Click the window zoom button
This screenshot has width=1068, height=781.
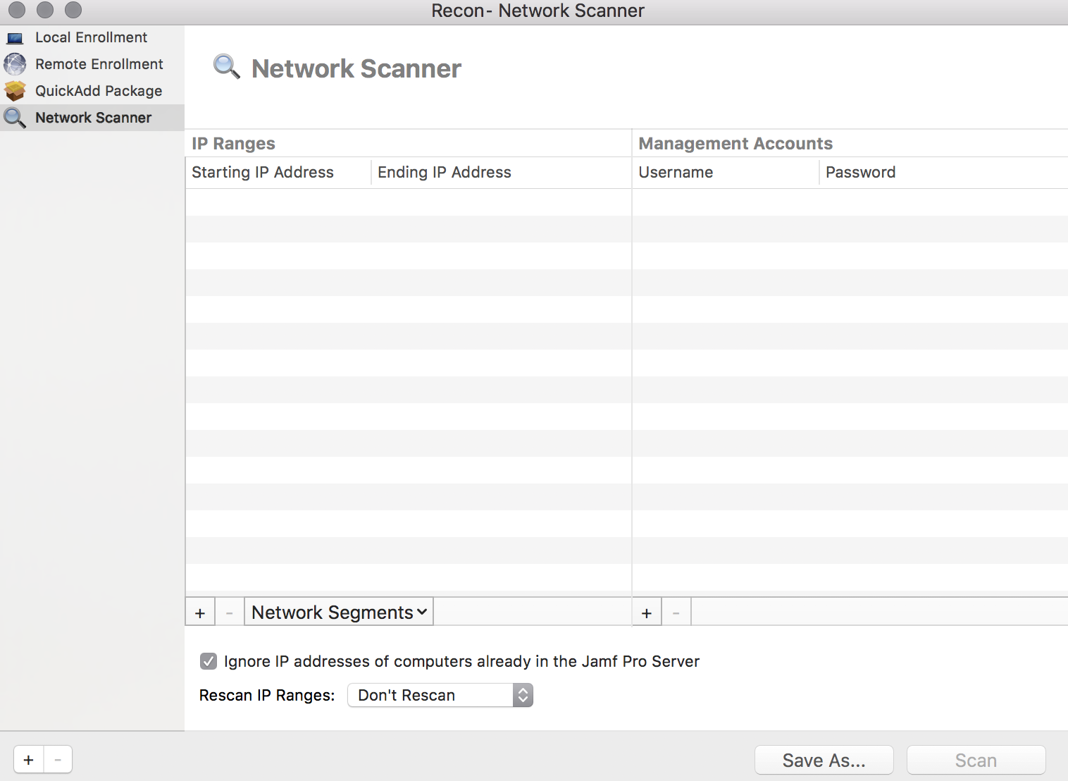pos(73,10)
